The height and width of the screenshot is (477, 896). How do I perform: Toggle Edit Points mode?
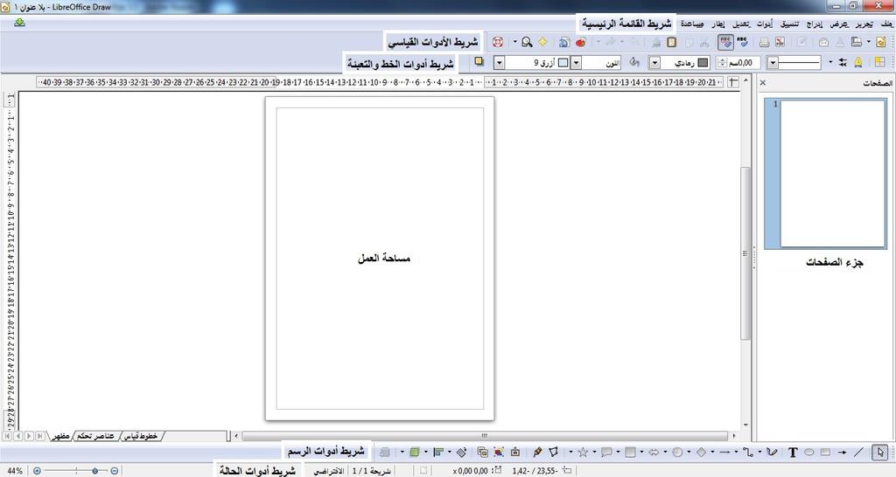[553, 452]
